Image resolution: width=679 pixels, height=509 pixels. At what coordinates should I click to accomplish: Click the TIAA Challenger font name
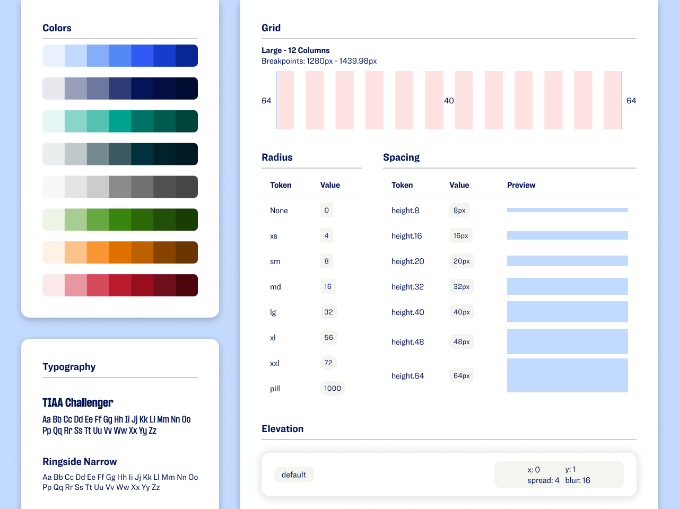point(78,402)
